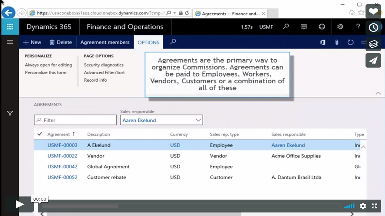This screenshot has height=216, width=385.
Task: Click the Currency column header
Action: pyautogui.click(x=179, y=134)
